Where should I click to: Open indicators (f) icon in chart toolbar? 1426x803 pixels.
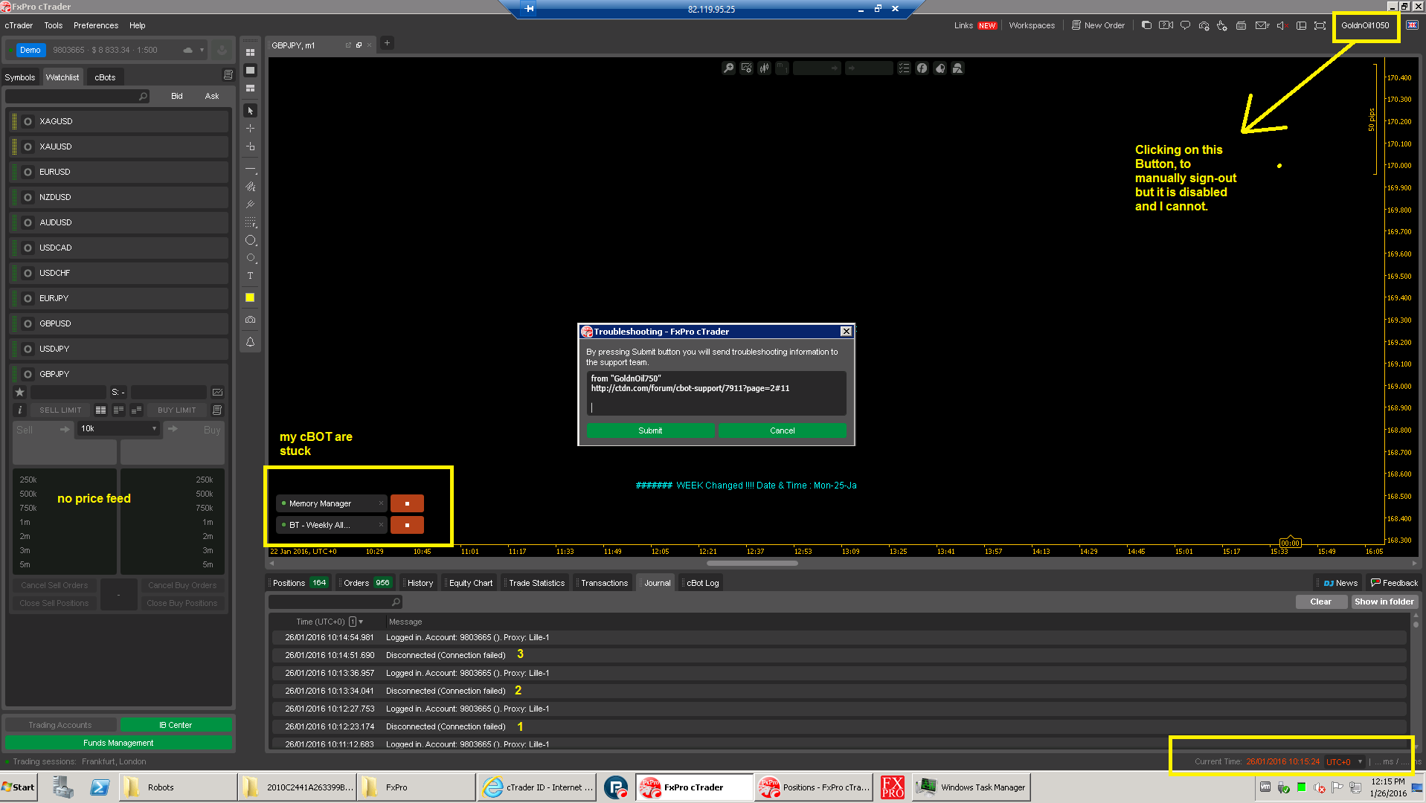click(x=922, y=68)
